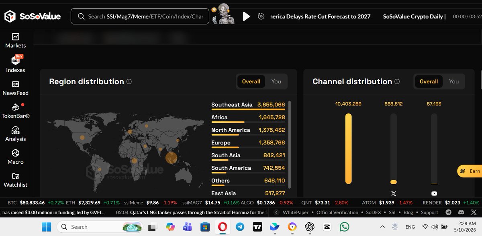The image size is (482, 236).
Task: Show hidden system tray icons
Action: pyautogui.click(x=382, y=227)
